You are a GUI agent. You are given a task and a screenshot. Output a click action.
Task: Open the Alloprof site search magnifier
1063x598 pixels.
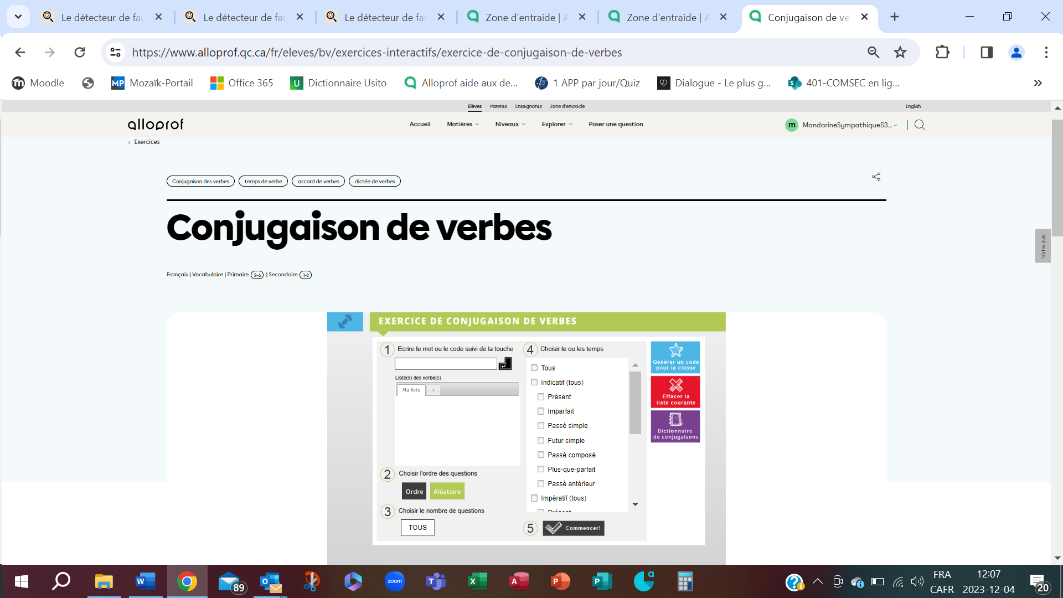[920, 125]
